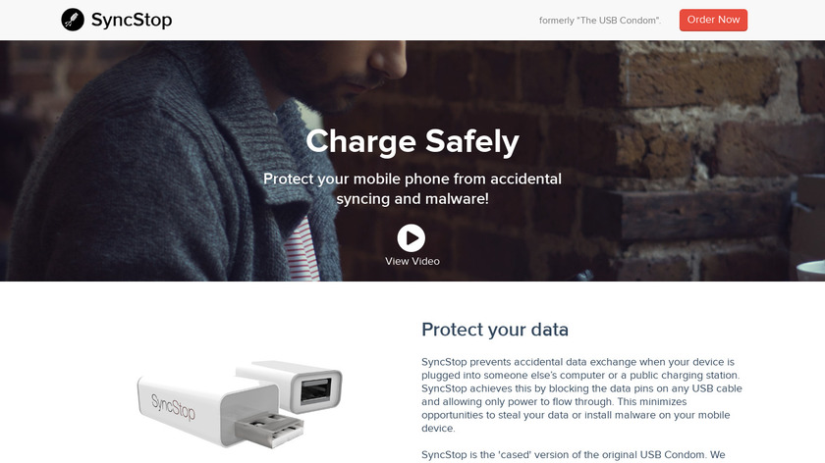Click the Charge Safely headline
The height and width of the screenshot is (463, 825).
[412, 141]
